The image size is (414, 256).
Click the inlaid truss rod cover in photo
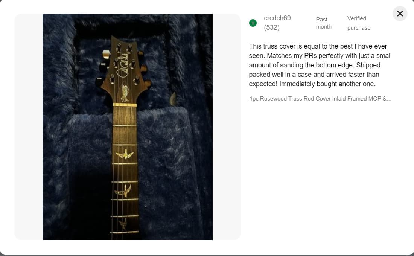(125, 92)
